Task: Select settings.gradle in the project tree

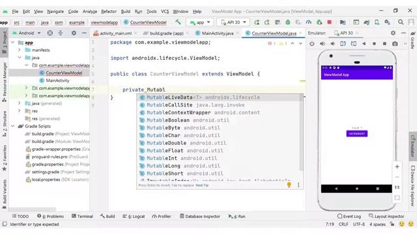Action: [x=45, y=172]
